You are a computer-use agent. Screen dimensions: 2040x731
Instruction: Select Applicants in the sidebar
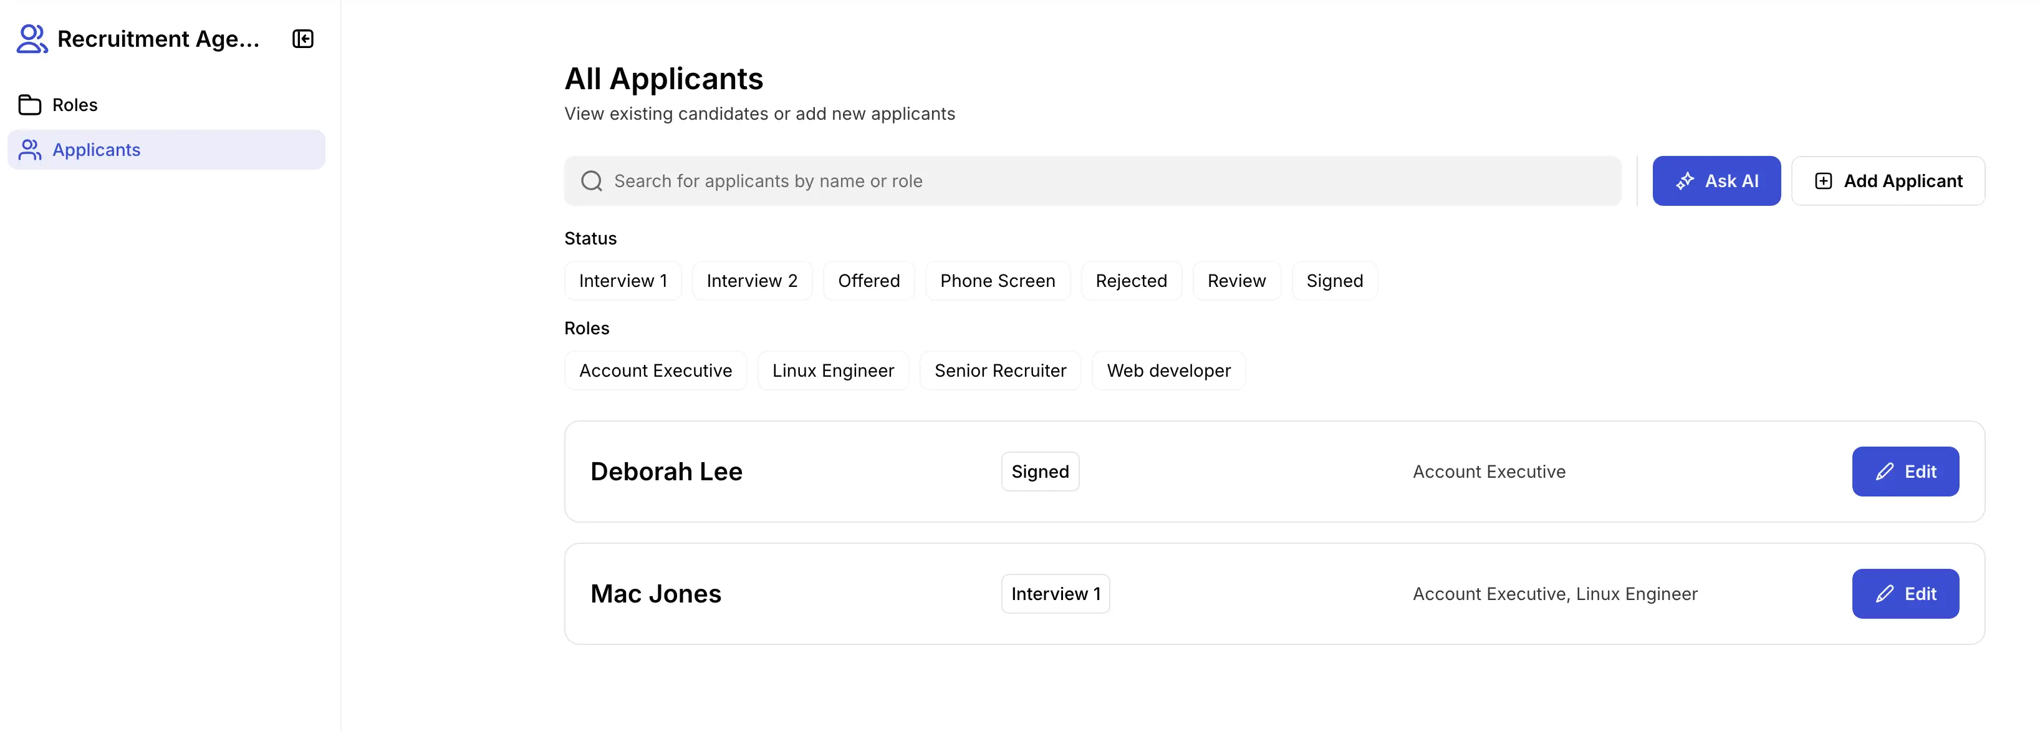click(x=97, y=149)
